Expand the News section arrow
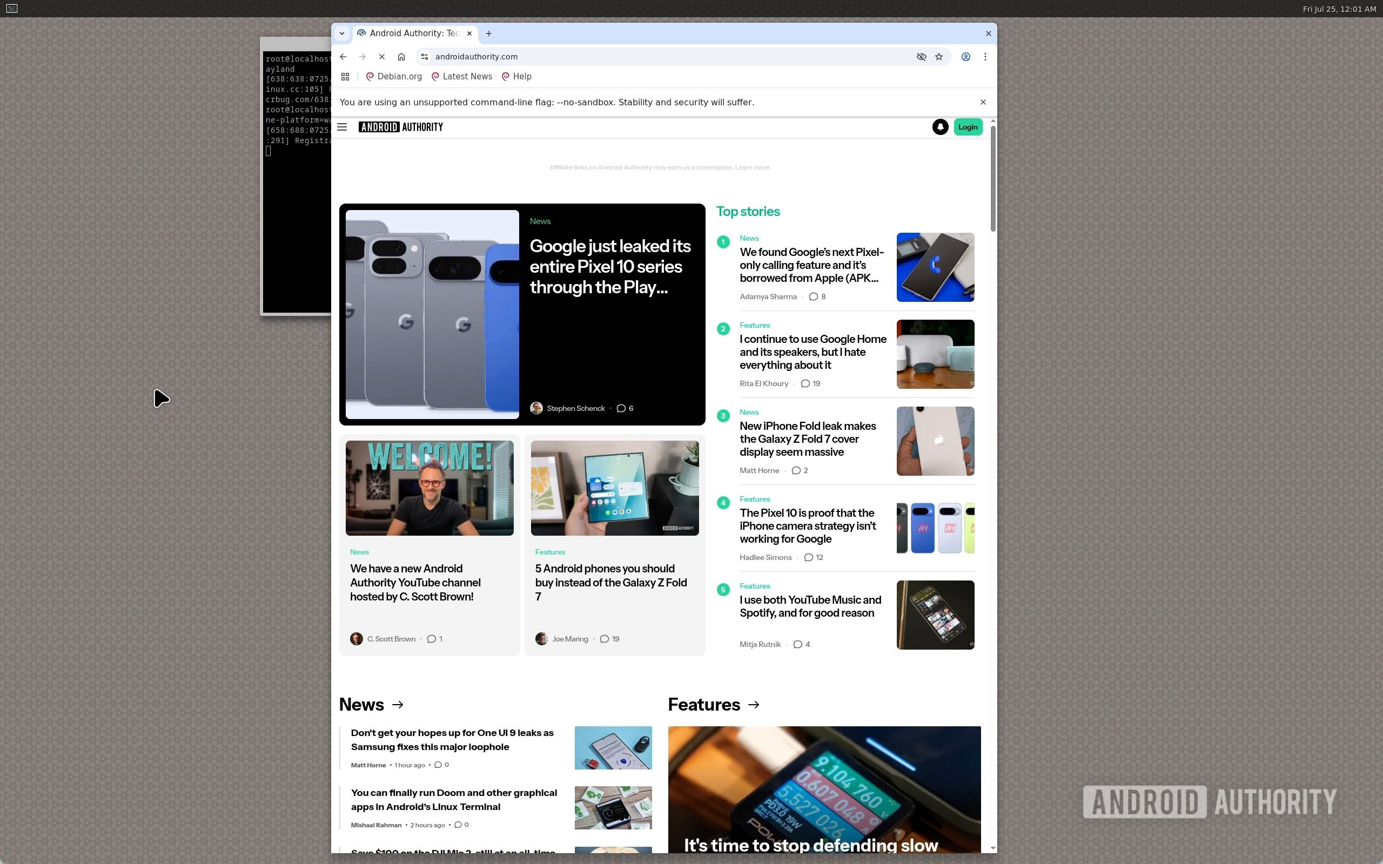Image resolution: width=1383 pixels, height=864 pixels. 398,705
